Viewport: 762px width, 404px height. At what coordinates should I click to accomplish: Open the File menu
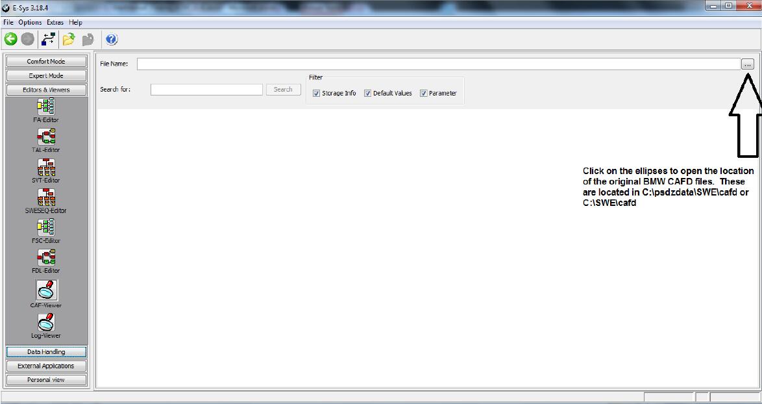click(8, 22)
